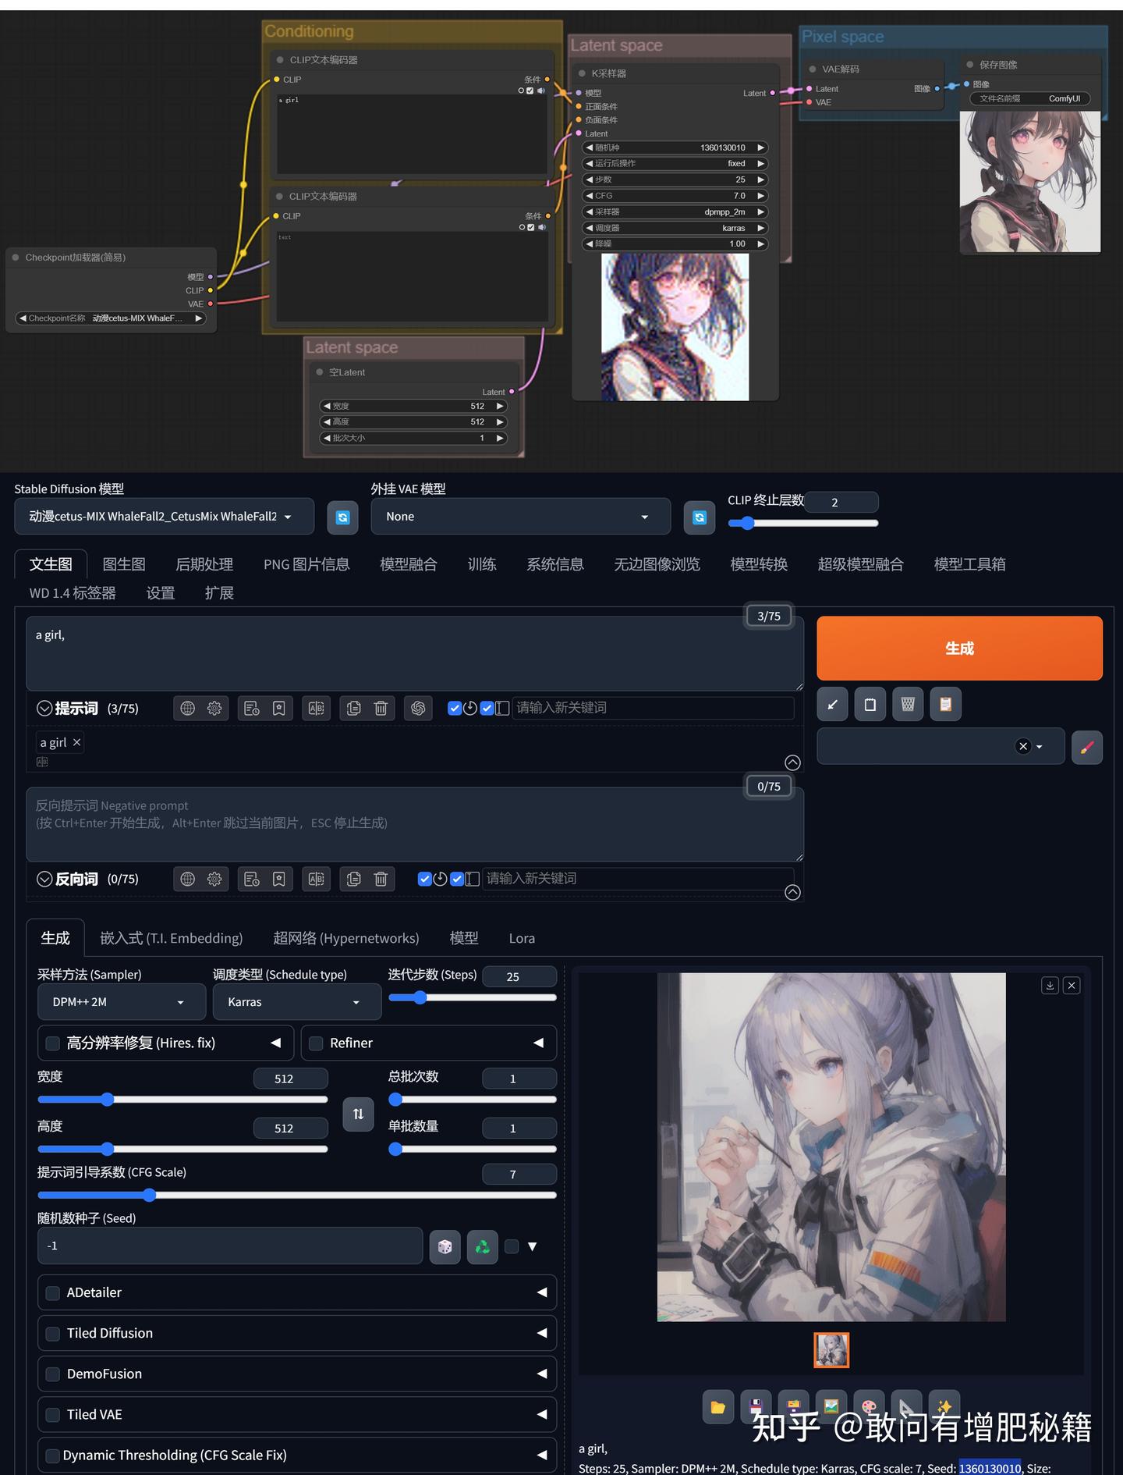Click the Seed input field
The image size is (1123, 1475).
[230, 1246]
